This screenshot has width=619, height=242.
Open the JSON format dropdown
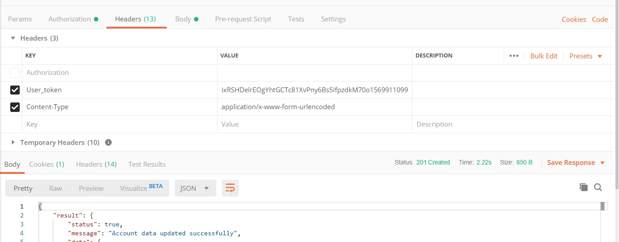point(195,188)
